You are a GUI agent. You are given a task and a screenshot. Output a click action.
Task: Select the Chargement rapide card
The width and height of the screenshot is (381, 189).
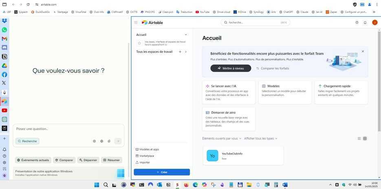tap(341, 92)
